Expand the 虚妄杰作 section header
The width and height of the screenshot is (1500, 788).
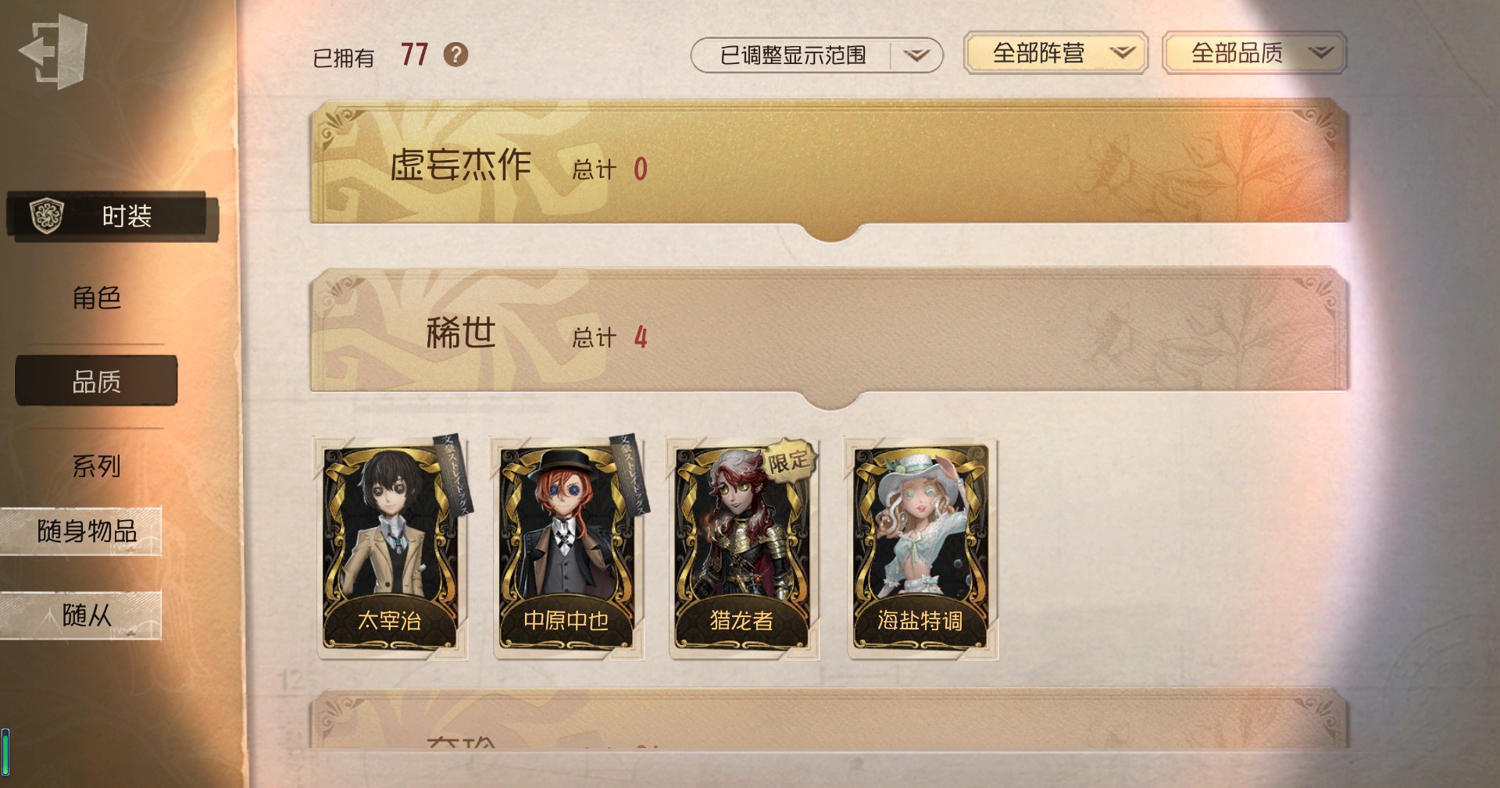pos(829,162)
